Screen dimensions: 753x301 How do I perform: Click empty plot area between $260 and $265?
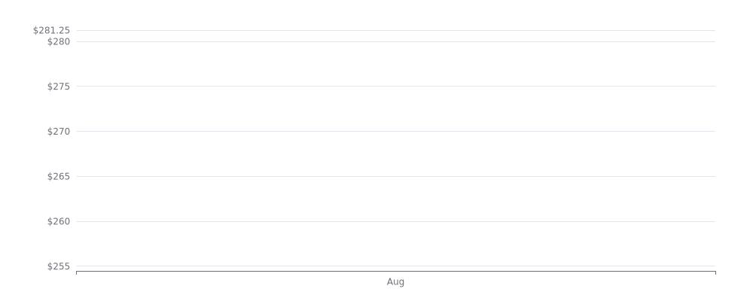click(396, 199)
